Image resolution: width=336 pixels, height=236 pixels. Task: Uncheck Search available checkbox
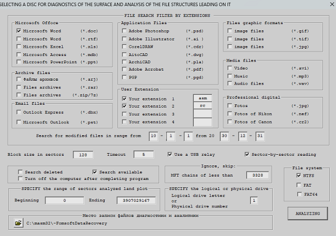click(95, 172)
